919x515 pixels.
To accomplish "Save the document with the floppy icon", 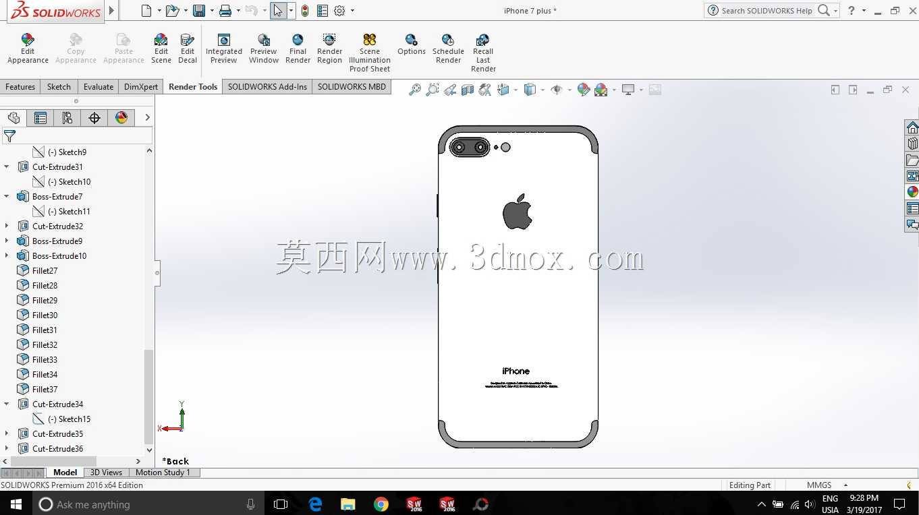I will pyautogui.click(x=199, y=11).
